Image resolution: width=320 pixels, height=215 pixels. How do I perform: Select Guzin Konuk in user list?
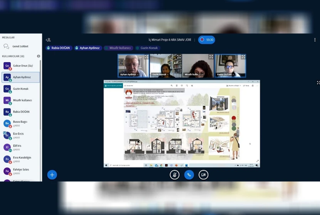[21, 89]
